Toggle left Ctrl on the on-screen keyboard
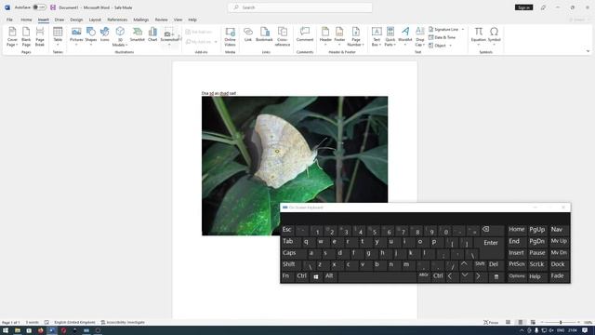595x335 pixels. pyautogui.click(x=301, y=276)
